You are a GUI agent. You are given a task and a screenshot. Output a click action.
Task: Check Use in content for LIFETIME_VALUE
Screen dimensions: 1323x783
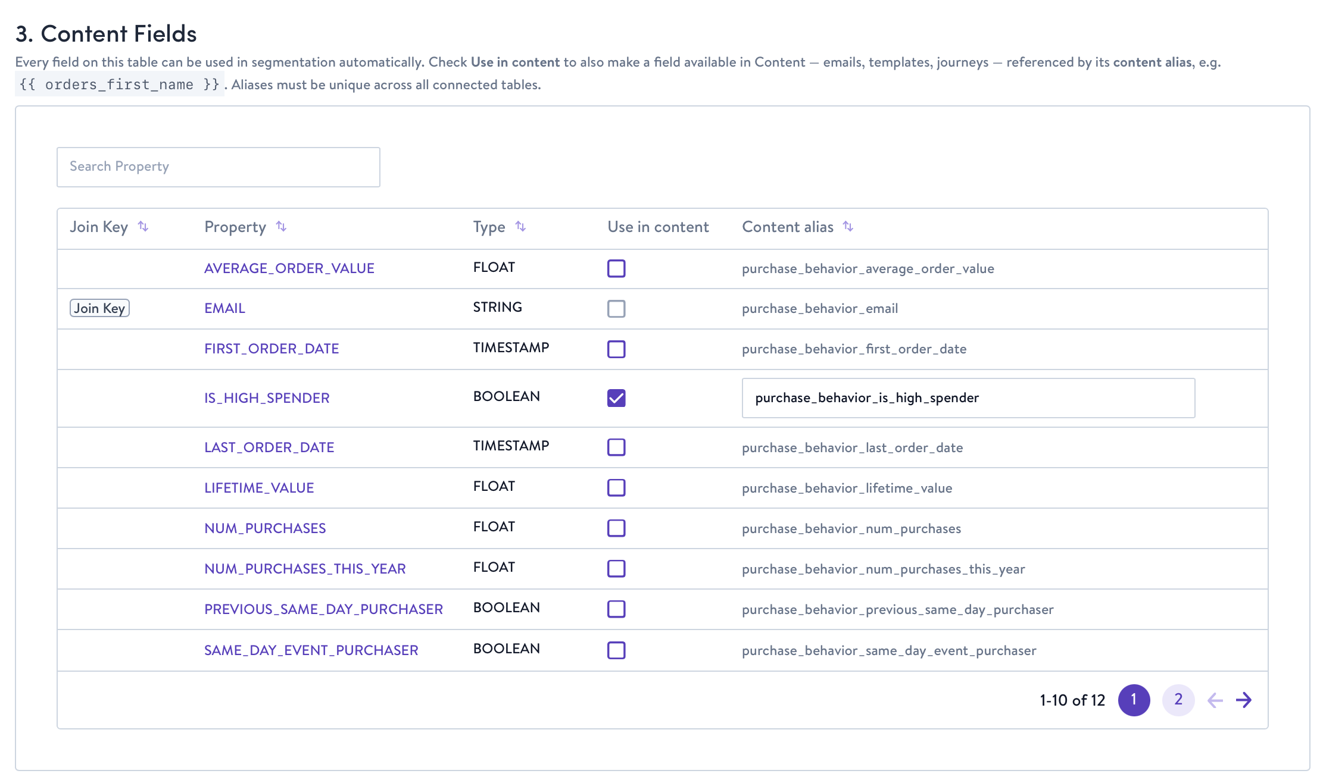point(616,488)
